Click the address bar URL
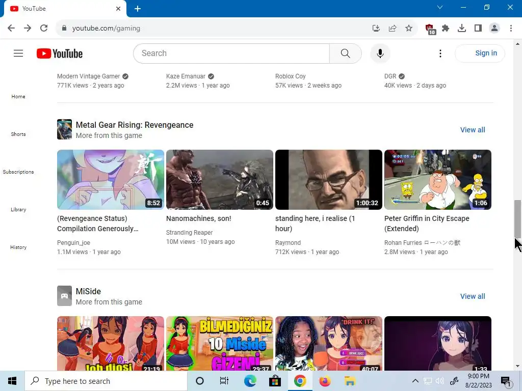The width and height of the screenshot is (522, 391). point(106,29)
